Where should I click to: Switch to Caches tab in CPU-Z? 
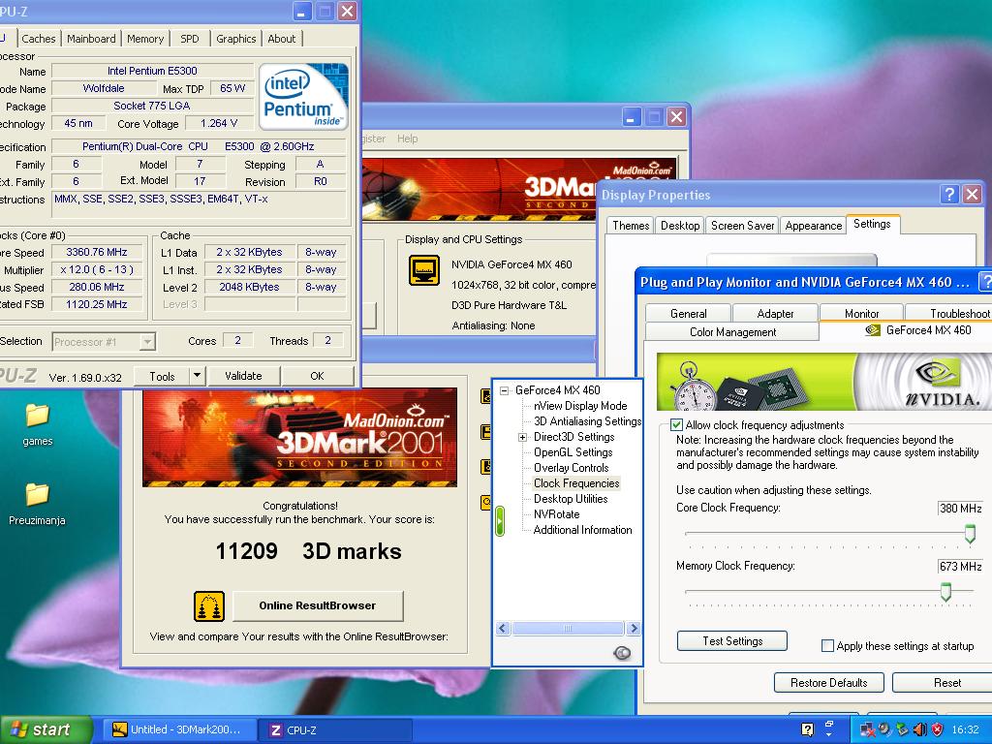click(39, 39)
